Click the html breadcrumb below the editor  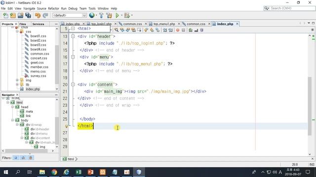pyautogui.click(x=71, y=159)
